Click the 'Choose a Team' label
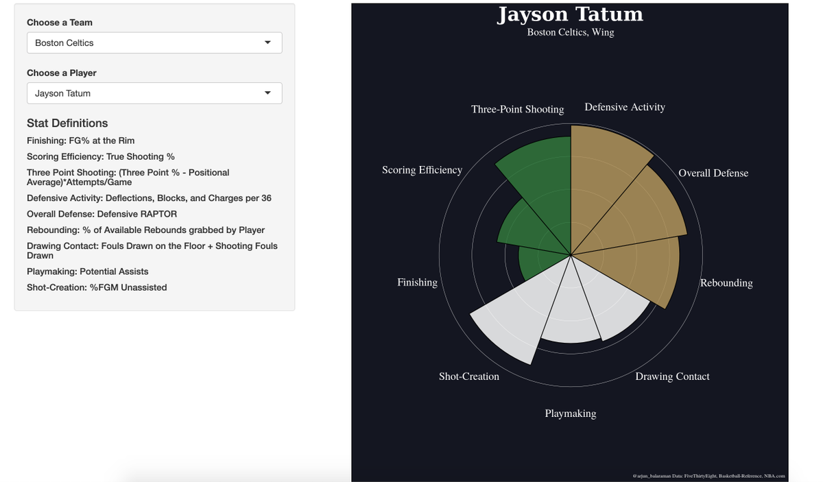The height and width of the screenshot is (482, 823). [x=60, y=23]
